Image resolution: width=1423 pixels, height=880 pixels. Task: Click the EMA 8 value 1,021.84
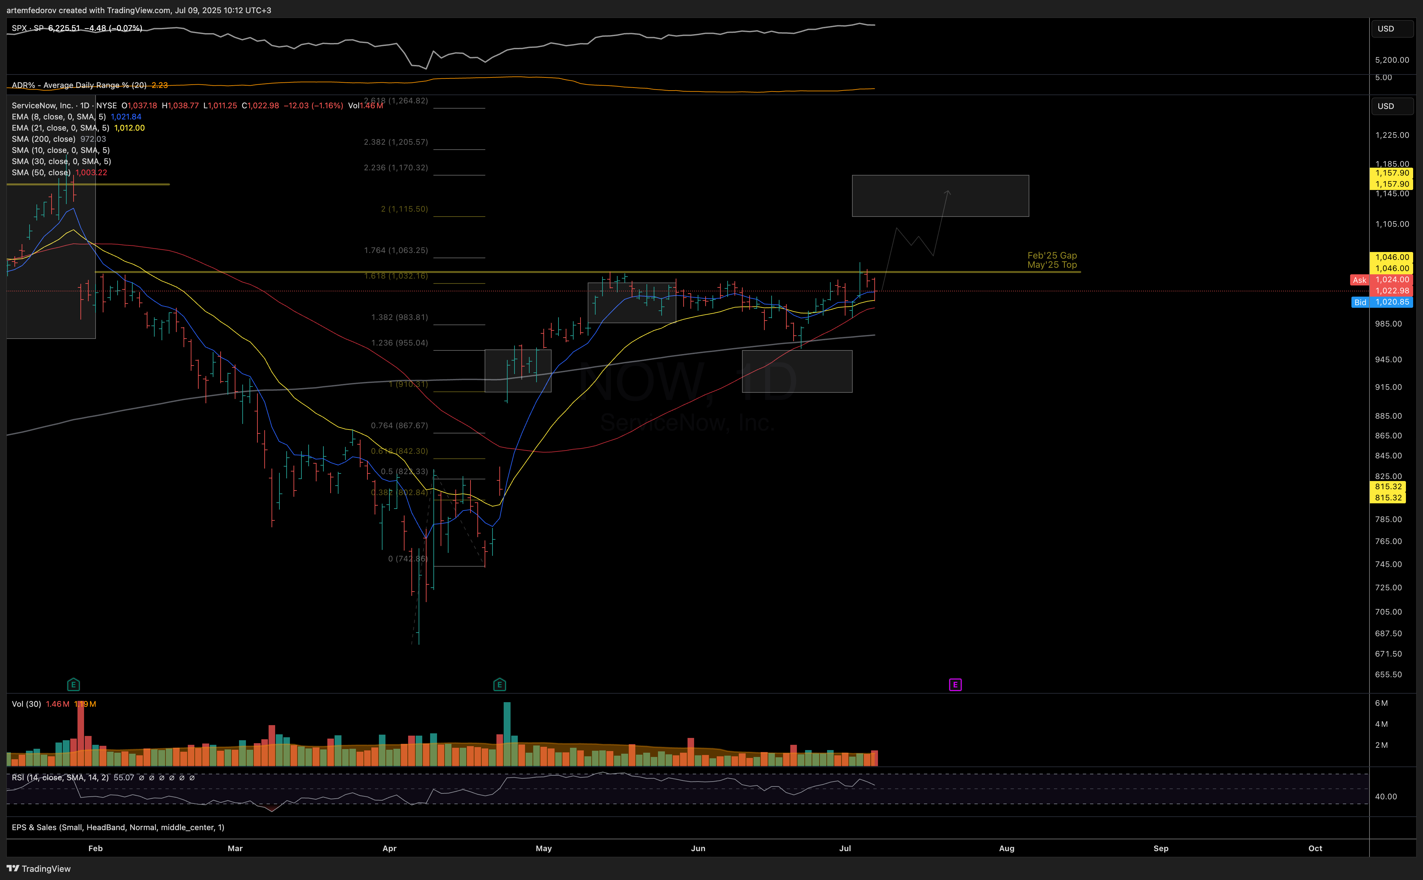[126, 116]
